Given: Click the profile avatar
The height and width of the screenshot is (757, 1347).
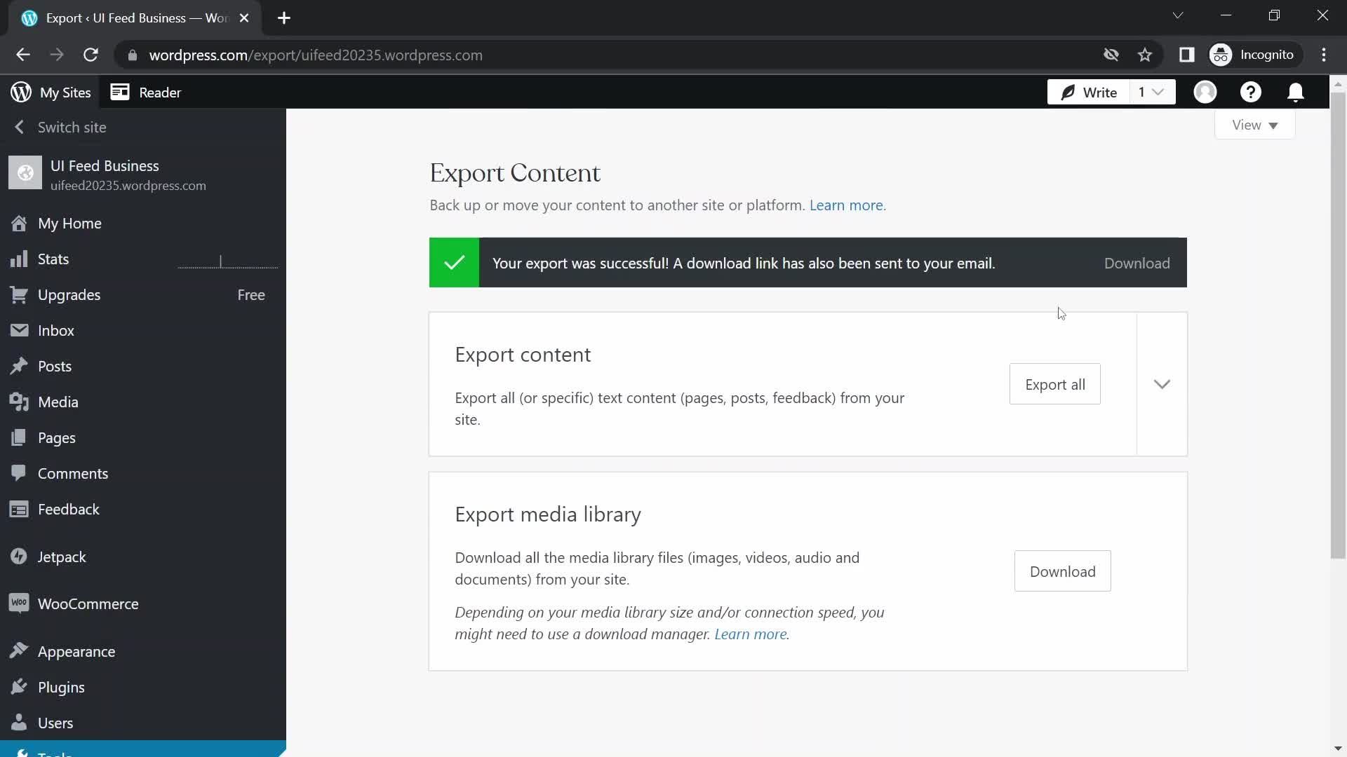Looking at the screenshot, I should [1206, 92].
